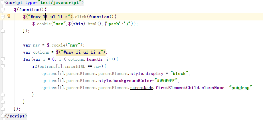The width and height of the screenshot is (263, 120).
Task: Toggle fold marker beside closing </script> tag
Action: coord(3,116)
